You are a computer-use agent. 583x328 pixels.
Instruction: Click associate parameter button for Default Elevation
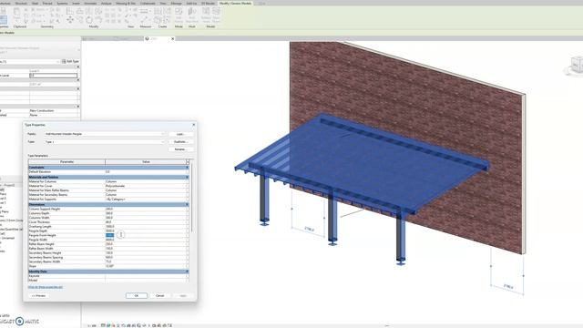187,172
